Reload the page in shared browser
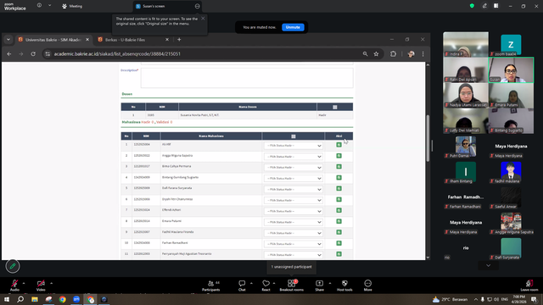 (33, 54)
